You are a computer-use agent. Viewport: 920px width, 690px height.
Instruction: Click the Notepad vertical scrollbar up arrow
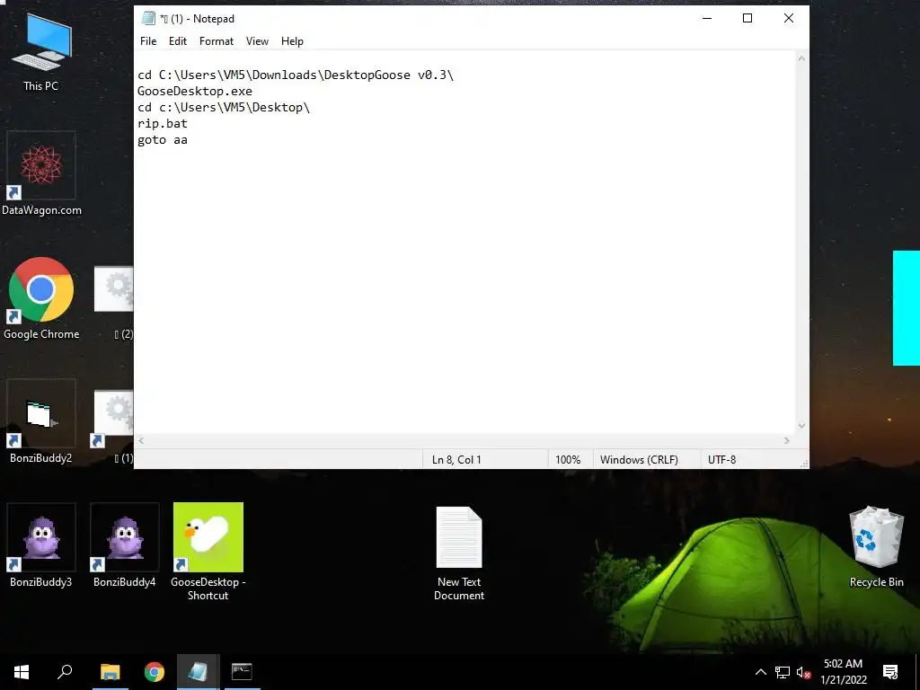(x=801, y=58)
